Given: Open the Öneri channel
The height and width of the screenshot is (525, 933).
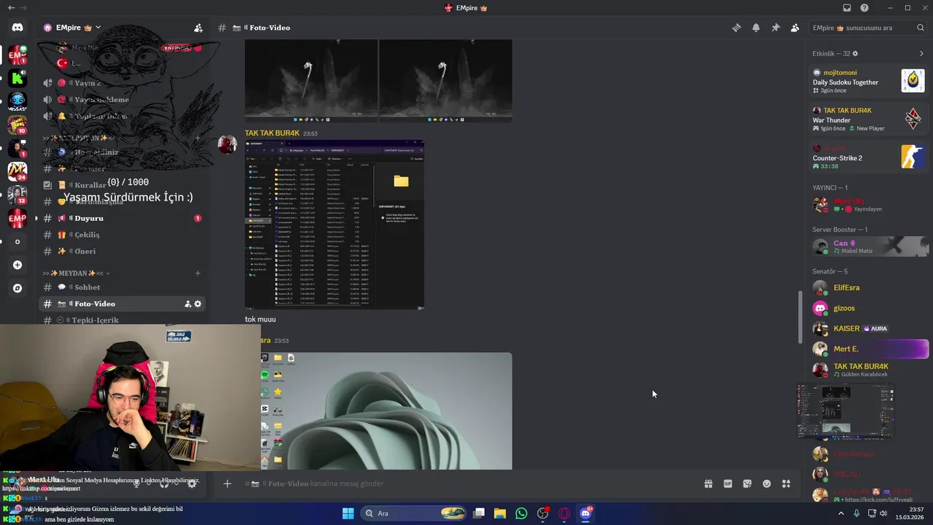Looking at the screenshot, I should [122, 252].
